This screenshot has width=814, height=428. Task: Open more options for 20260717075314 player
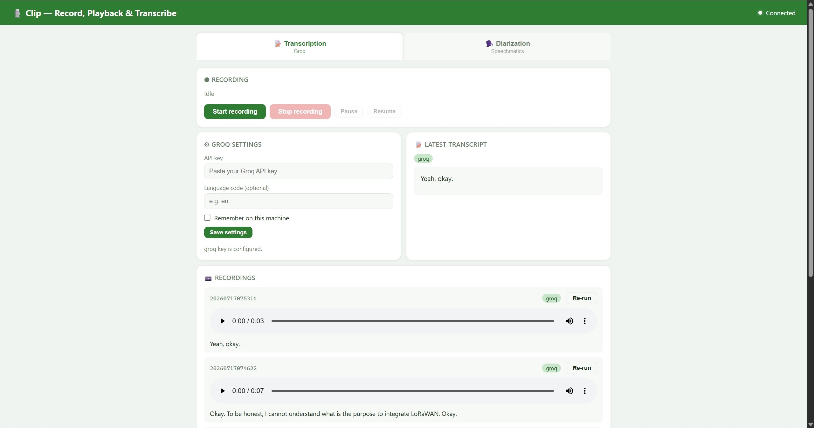point(584,321)
